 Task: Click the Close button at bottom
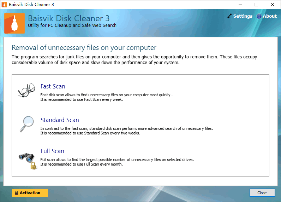(262, 193)
